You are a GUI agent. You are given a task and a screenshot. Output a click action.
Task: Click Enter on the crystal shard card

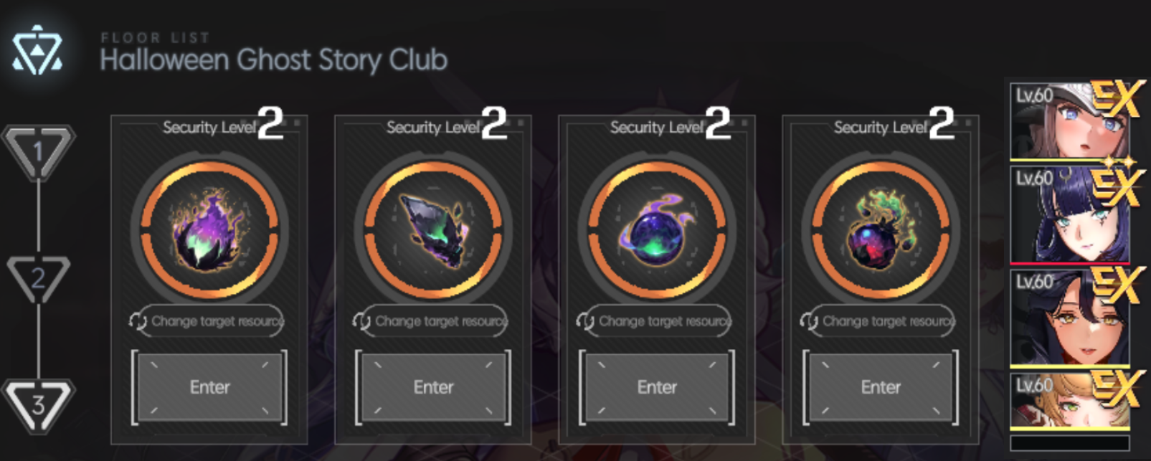click(x=433, y=387)
